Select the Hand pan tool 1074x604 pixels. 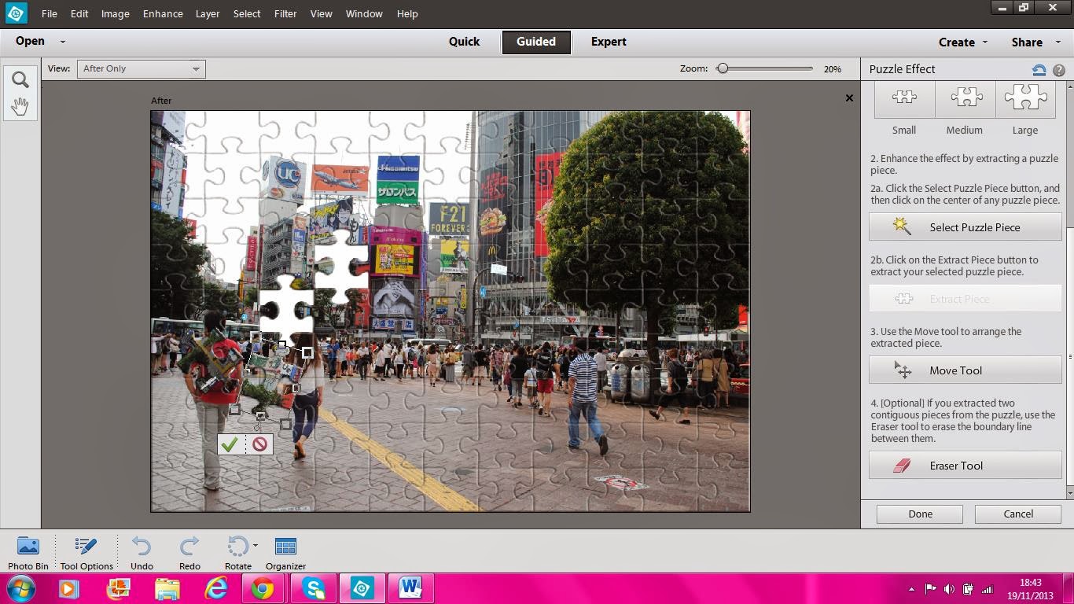20,106
